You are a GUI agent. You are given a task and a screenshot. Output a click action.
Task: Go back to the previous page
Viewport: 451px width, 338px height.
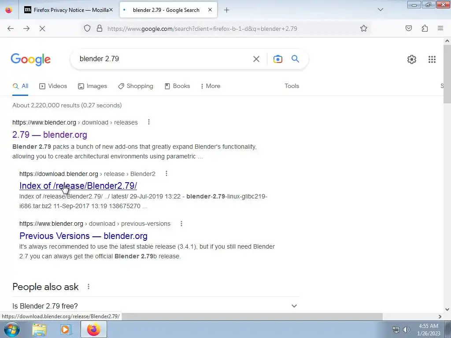click(x=11, y=29)
